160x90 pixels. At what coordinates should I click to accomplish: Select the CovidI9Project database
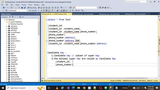(15, 32)
